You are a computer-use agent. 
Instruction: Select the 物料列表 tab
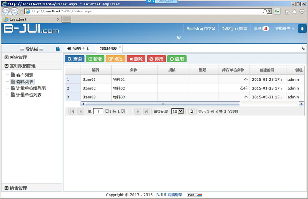[108, 48]
